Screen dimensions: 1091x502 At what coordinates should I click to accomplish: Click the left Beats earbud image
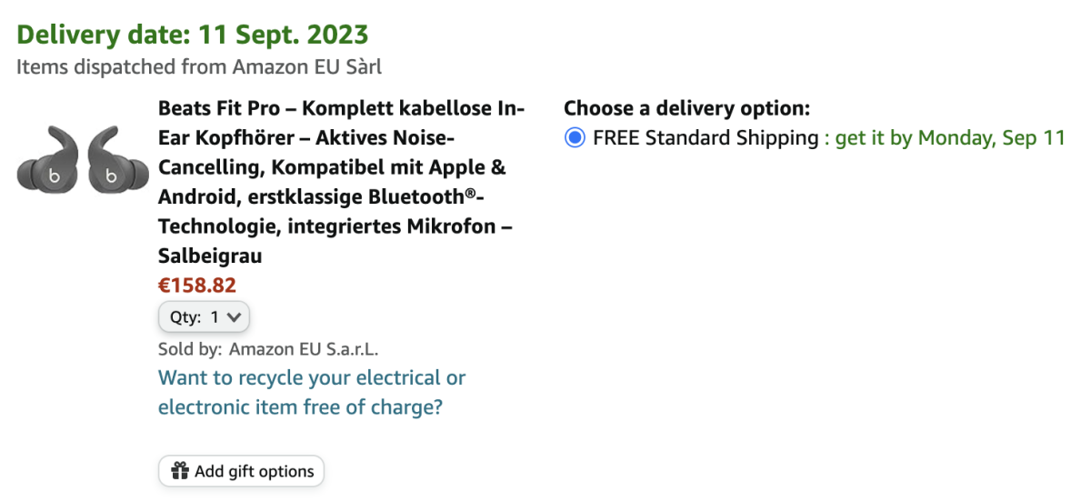point(50,159)
